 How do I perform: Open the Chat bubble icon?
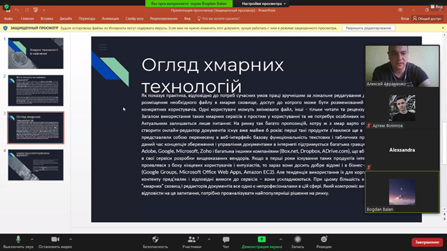coord(226,239)
